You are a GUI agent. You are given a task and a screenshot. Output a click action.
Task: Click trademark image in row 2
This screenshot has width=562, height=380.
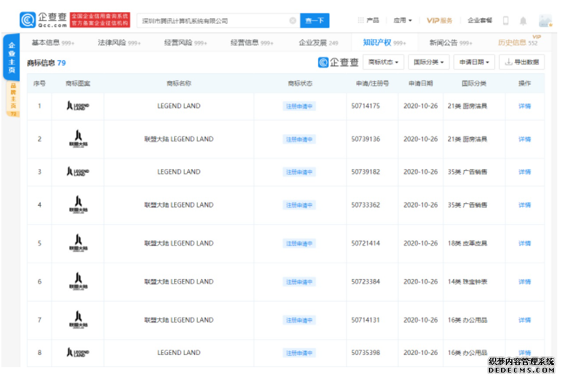[78, 139]
